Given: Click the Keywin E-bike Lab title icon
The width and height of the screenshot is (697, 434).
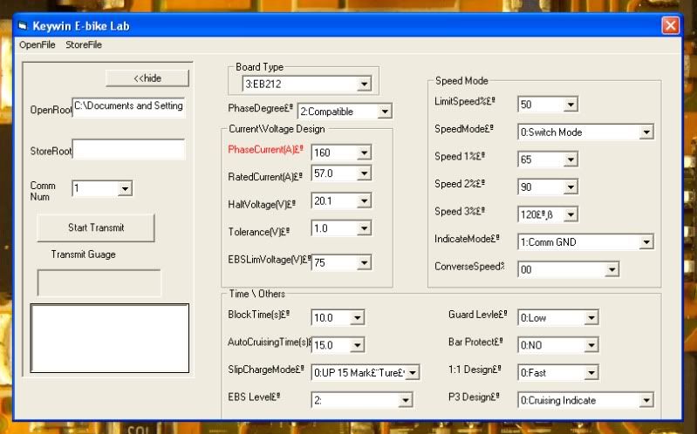Looking at the screenshot, I should pos(23,26).
